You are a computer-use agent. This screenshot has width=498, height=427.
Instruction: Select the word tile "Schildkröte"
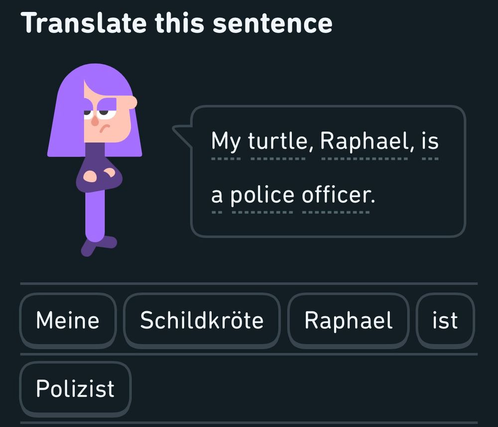click(202, 320)
